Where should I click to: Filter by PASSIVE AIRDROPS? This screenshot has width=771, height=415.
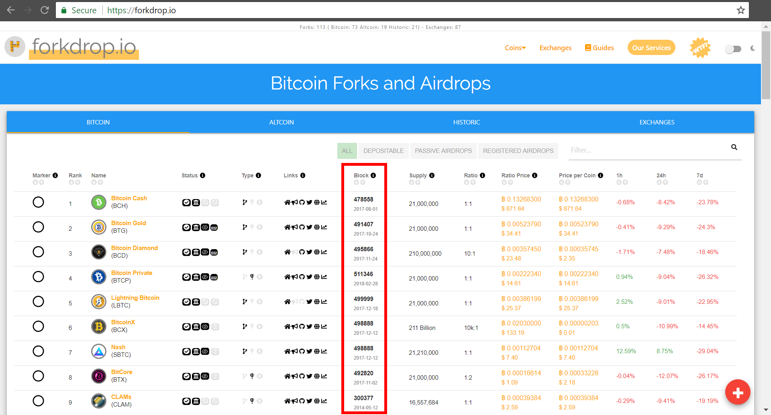point(443,151)
